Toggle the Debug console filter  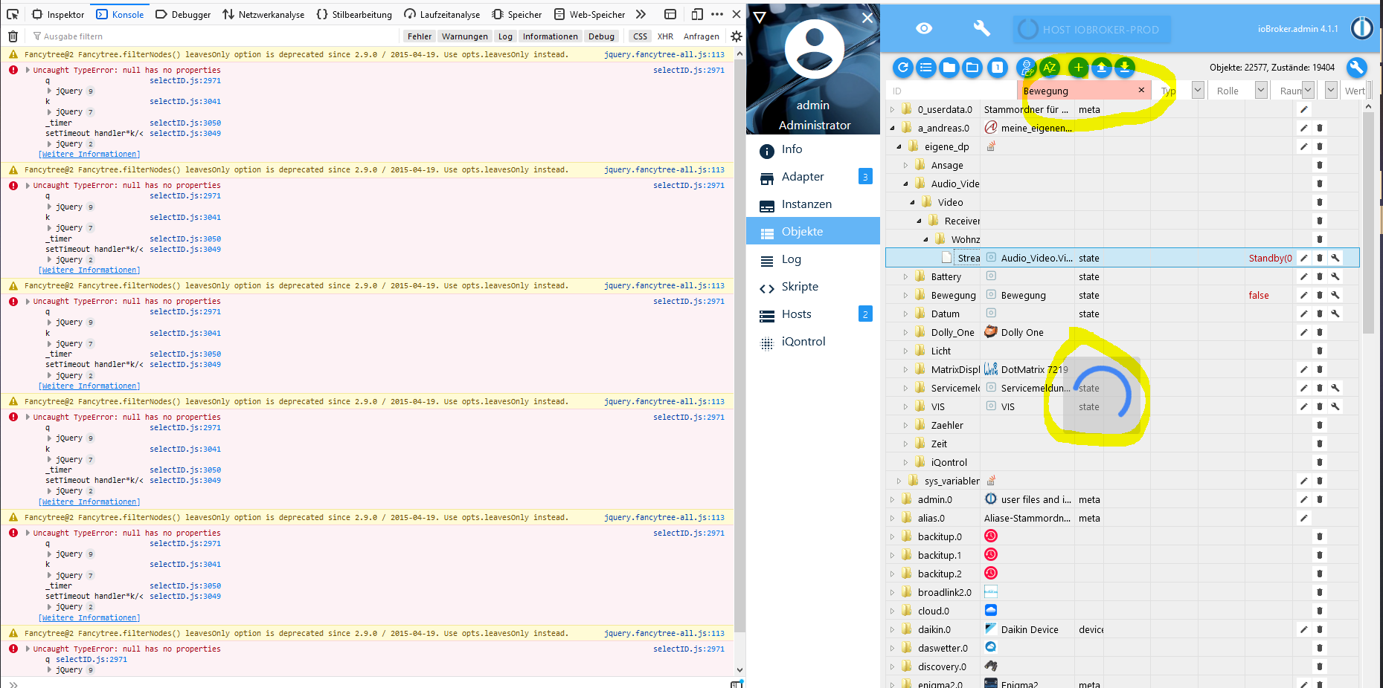pyautogui.click(x=601, y=36)
